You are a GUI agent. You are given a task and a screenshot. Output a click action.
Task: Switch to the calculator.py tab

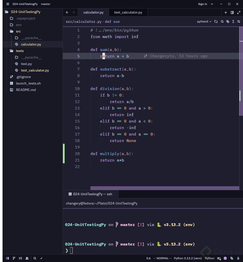coord(93,12)
